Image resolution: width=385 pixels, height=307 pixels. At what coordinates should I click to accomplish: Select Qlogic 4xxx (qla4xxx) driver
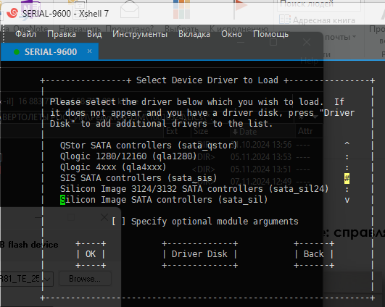pos(113,167)
